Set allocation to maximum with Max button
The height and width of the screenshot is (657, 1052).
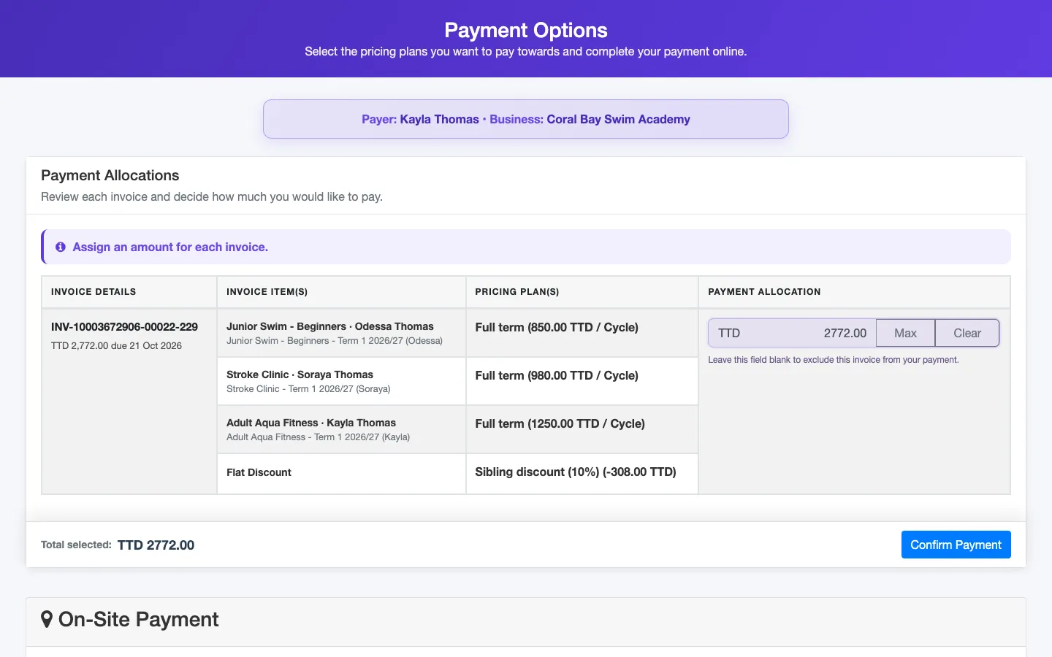(905, 333)
